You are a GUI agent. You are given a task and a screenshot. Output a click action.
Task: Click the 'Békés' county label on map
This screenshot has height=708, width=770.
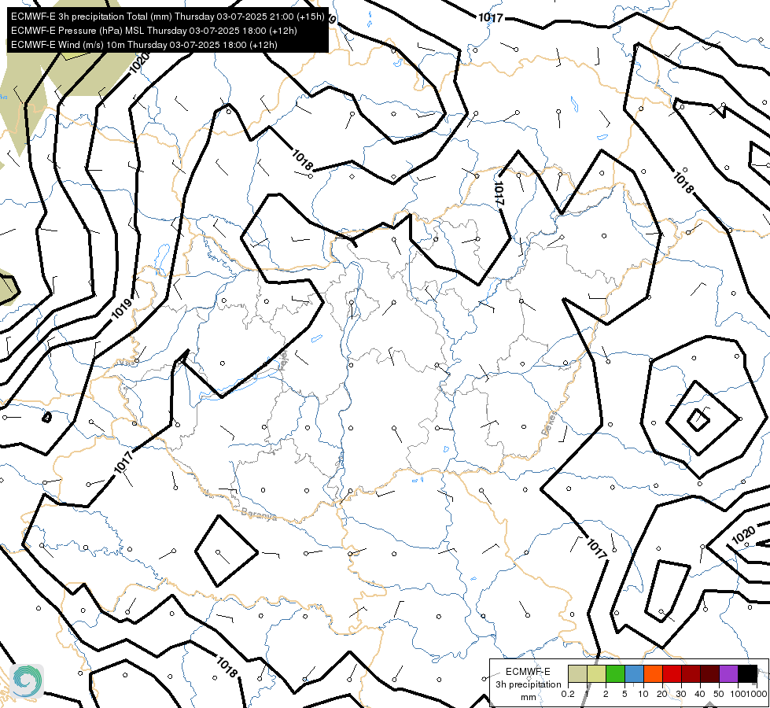click(x=550, y=423)
